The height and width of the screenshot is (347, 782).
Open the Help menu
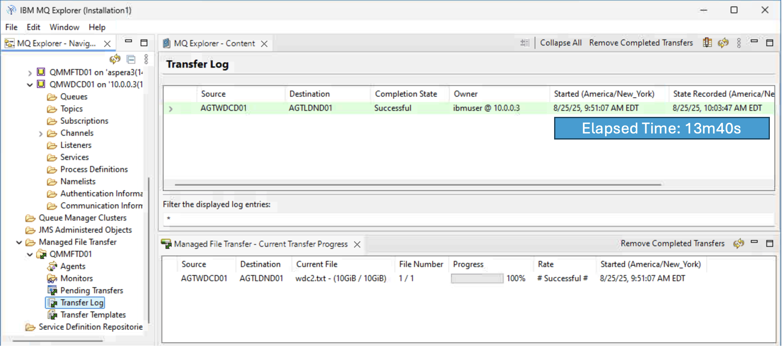pyautogui.click(x=97, y=27)
